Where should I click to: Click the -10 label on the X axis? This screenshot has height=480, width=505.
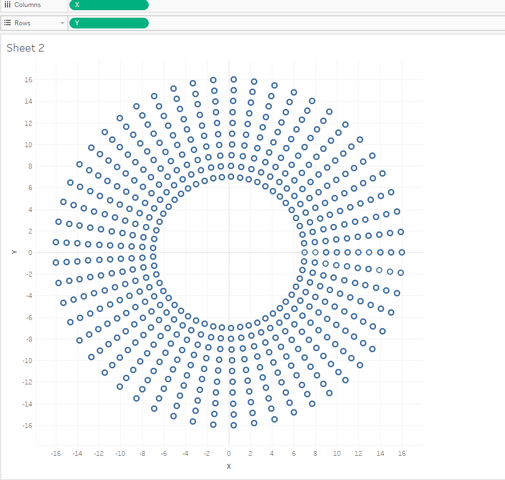(120, 453)
